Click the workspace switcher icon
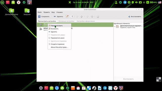The height and width of the screenshot is (91, 162). (x=159, y=79)
